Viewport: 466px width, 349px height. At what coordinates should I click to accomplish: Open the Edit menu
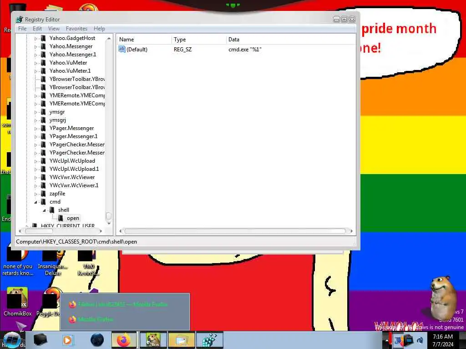click(x=37, y=29)
